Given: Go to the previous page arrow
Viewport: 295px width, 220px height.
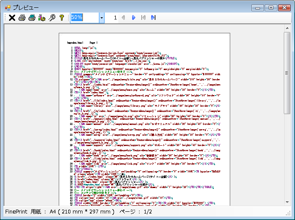Looking at the screenshot, I should [x=124, y=18].
